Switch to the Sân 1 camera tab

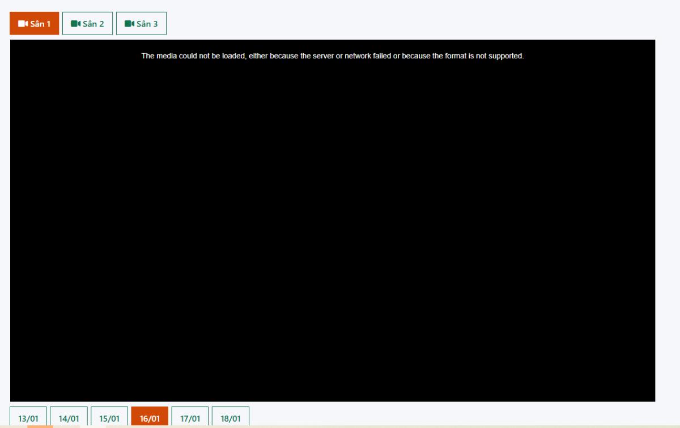(x=35, y=24)
